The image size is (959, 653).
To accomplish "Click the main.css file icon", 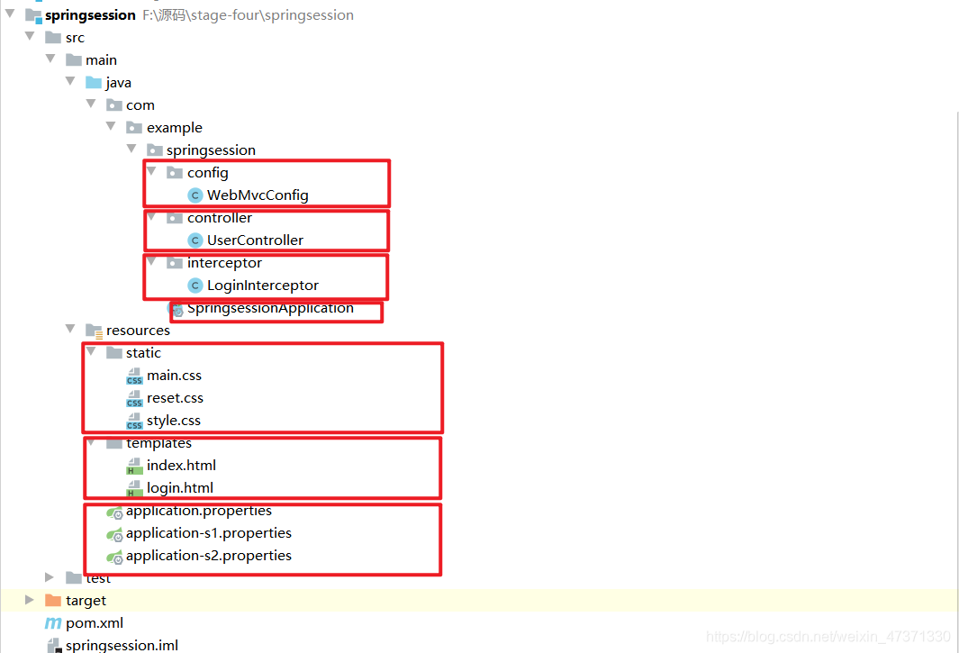I will (134, 376).
